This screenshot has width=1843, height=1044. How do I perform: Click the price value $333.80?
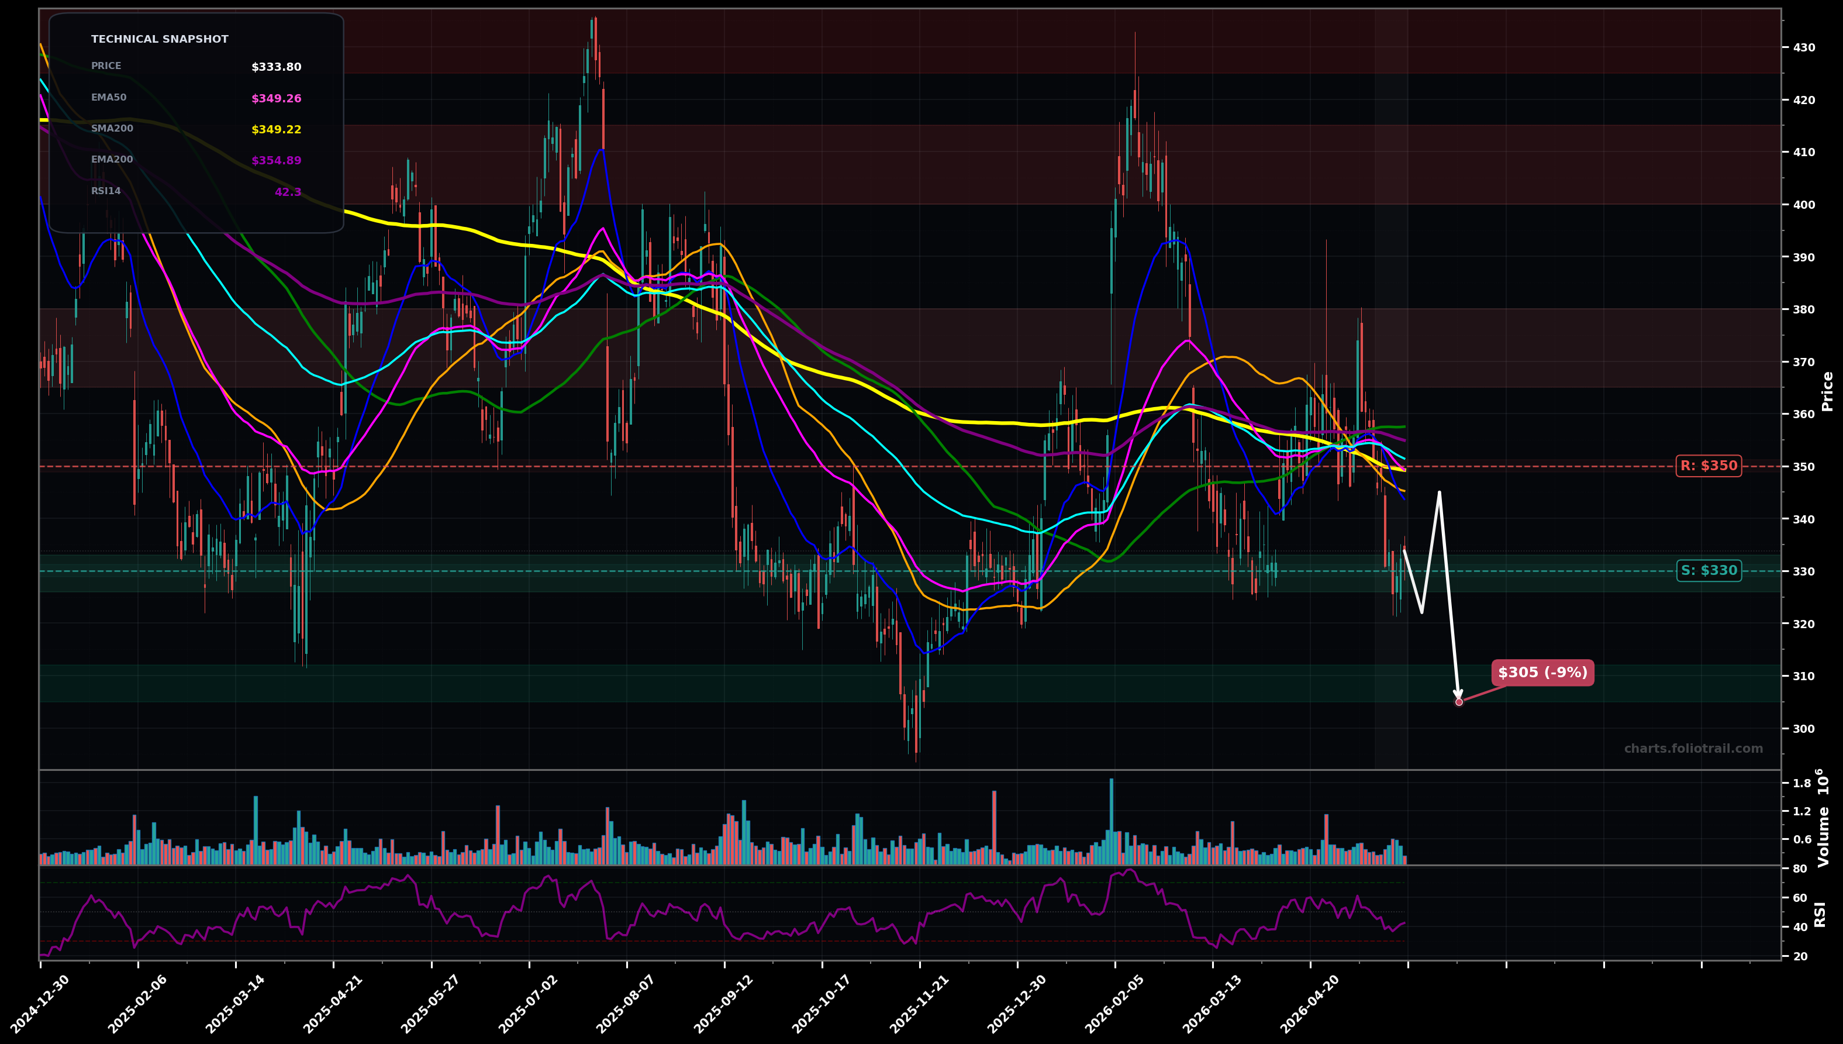pyautogui.click(x=276, y=67)
